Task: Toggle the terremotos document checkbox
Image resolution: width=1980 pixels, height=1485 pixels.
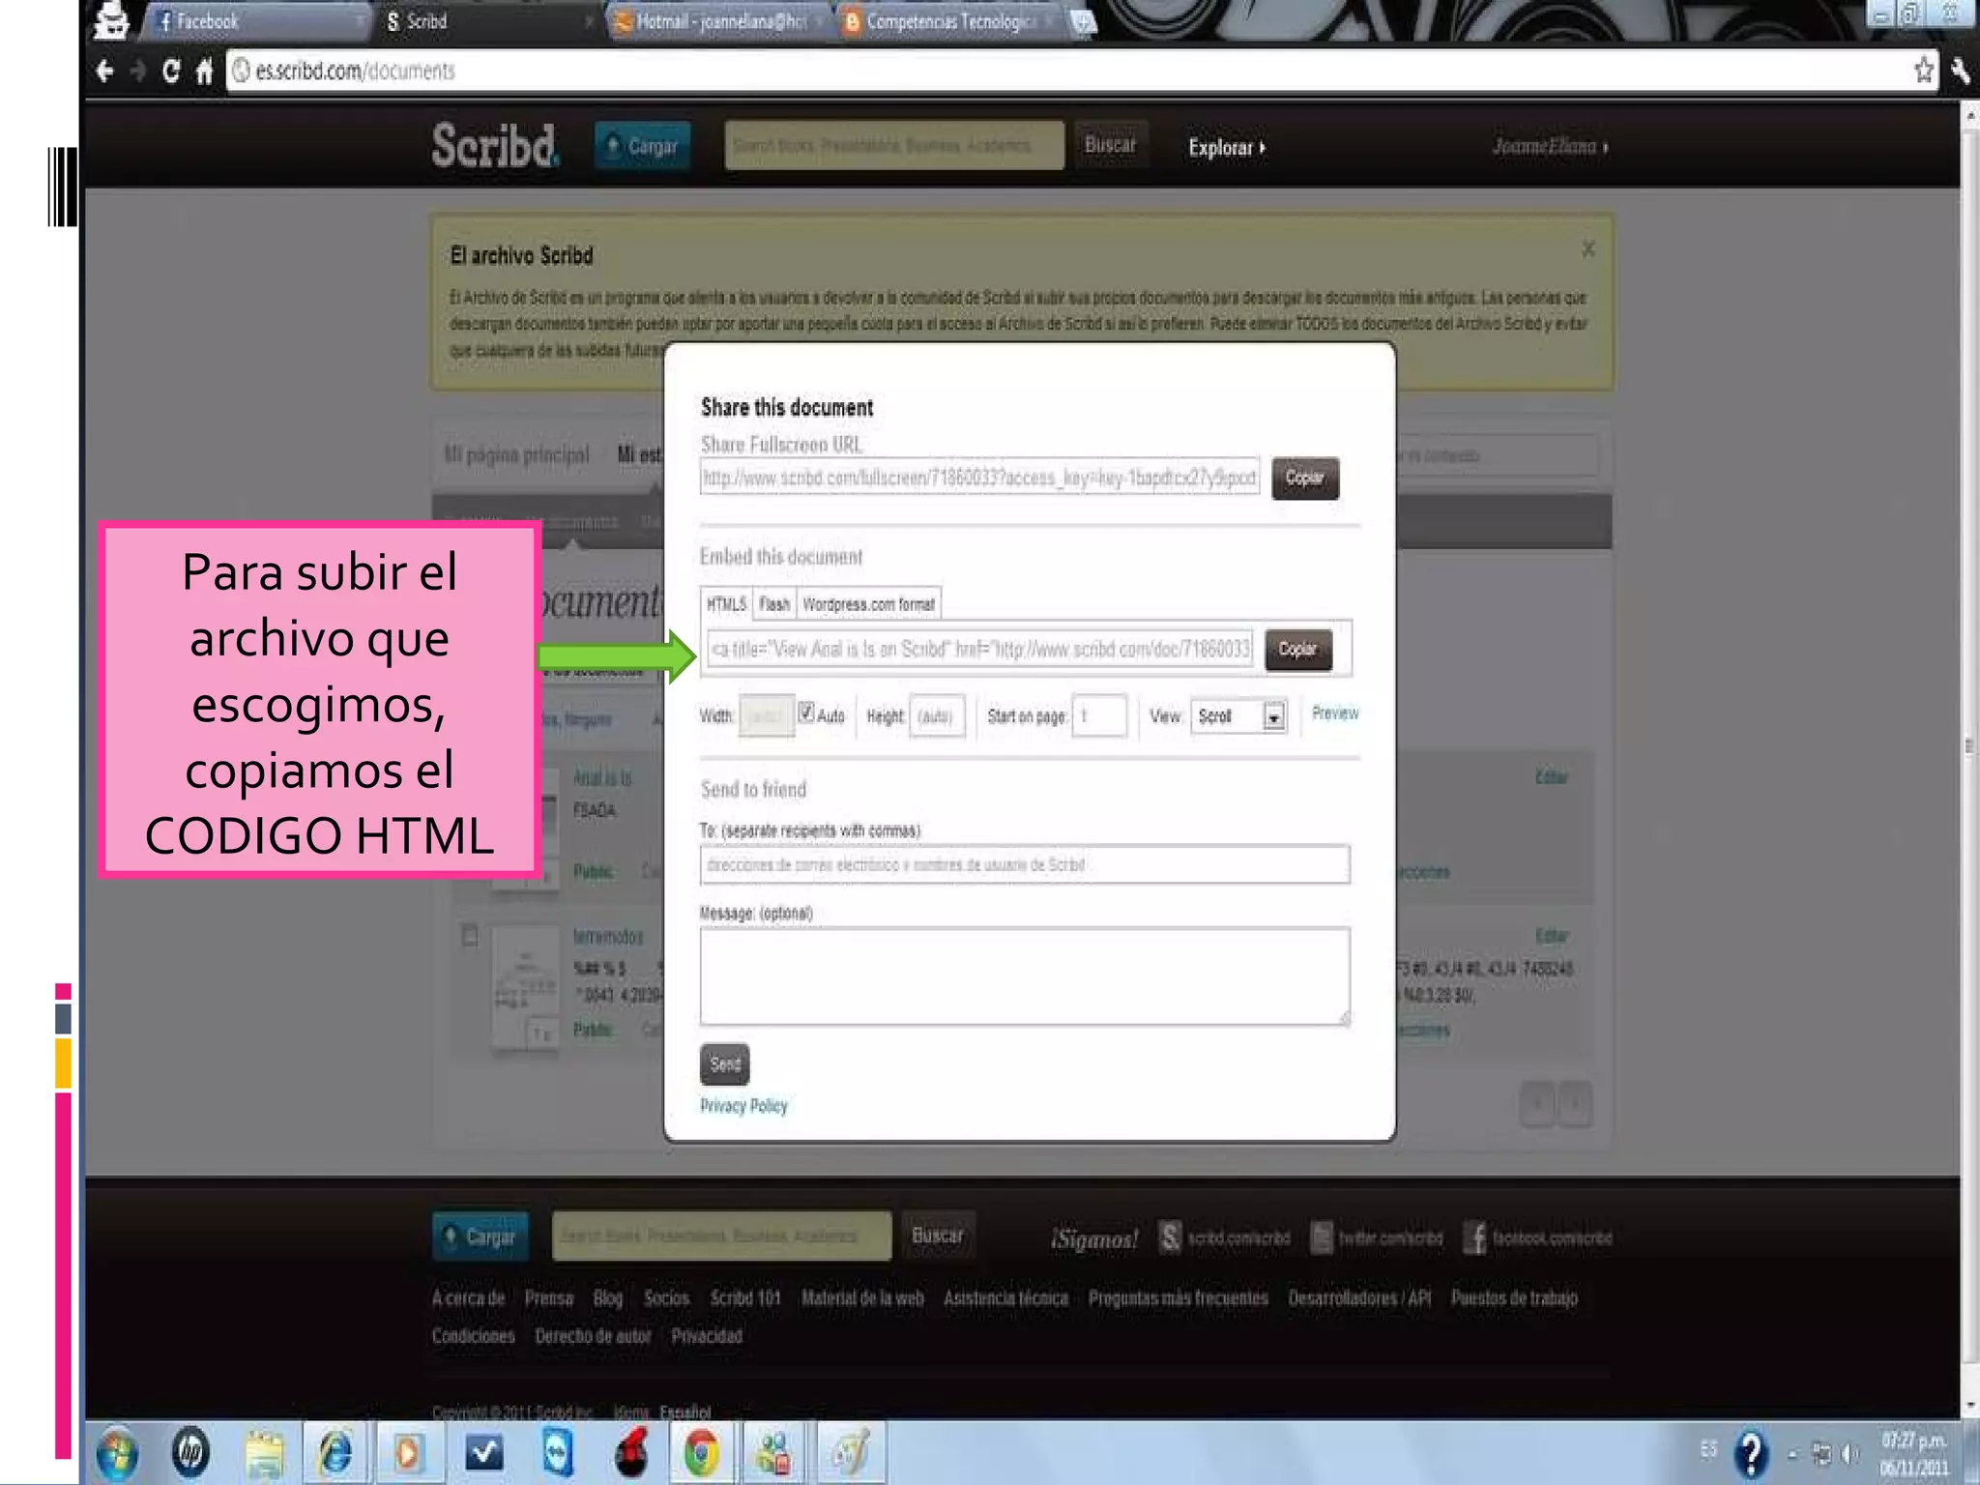Action: click(470, 936)
